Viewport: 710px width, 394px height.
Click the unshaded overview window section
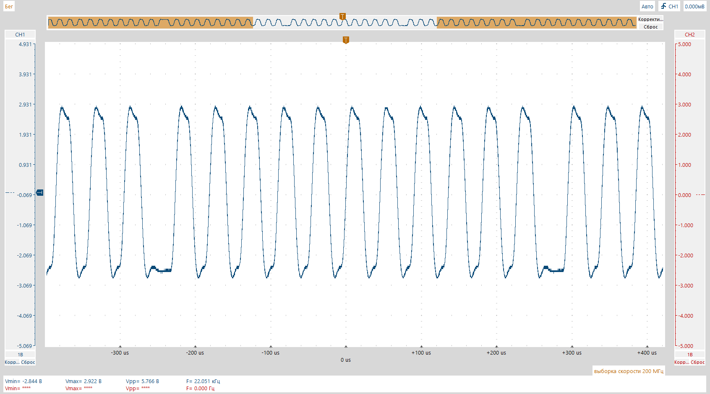(345, 23)
